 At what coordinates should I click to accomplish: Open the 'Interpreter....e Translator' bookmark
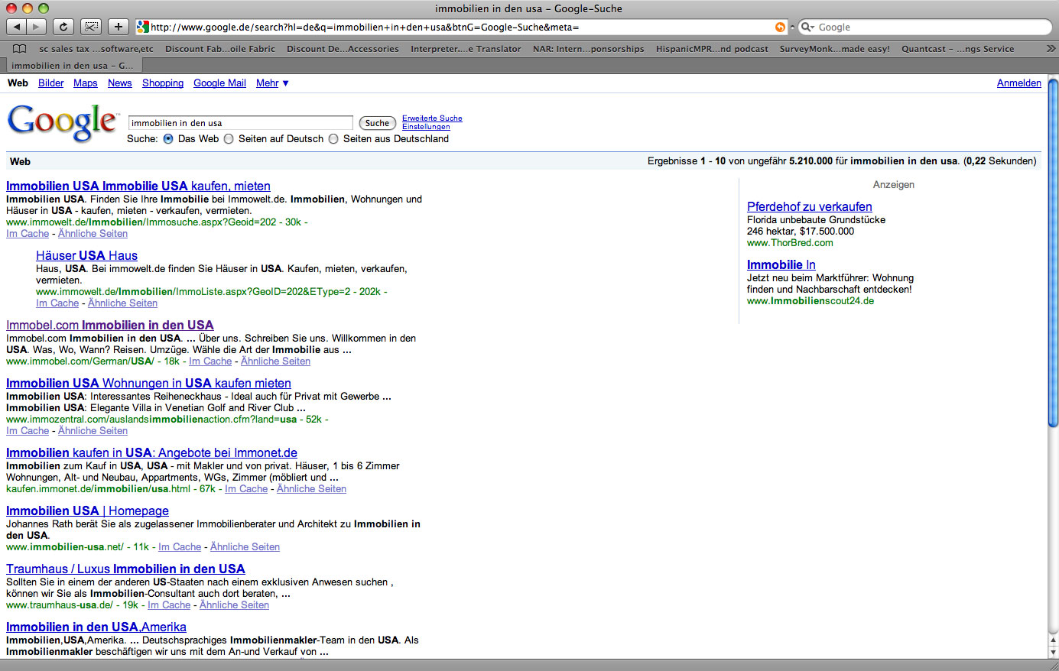coord(466,49)
